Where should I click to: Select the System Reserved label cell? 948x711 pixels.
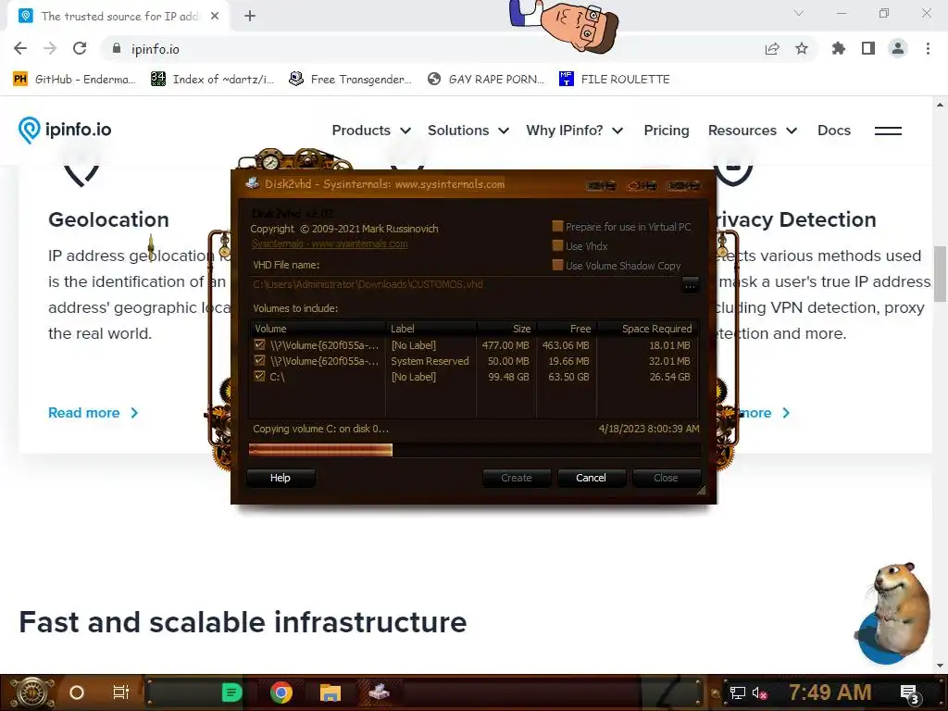pyautogui.click(x=430, y=361)
